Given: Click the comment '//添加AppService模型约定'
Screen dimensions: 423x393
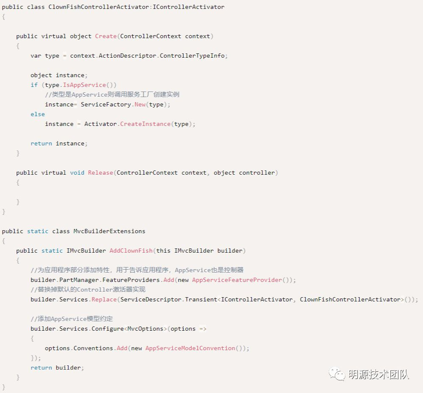Looking at the screenshot, I should [72, 319].
